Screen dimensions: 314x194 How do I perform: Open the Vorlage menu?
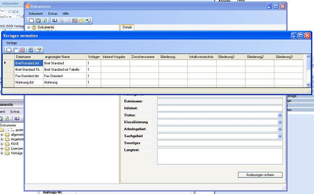pyautogui.click(x=12, y=43)
